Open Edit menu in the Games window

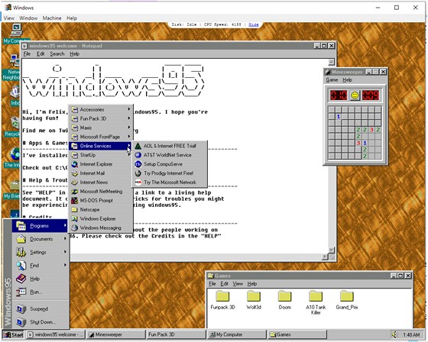click(225, 284)
